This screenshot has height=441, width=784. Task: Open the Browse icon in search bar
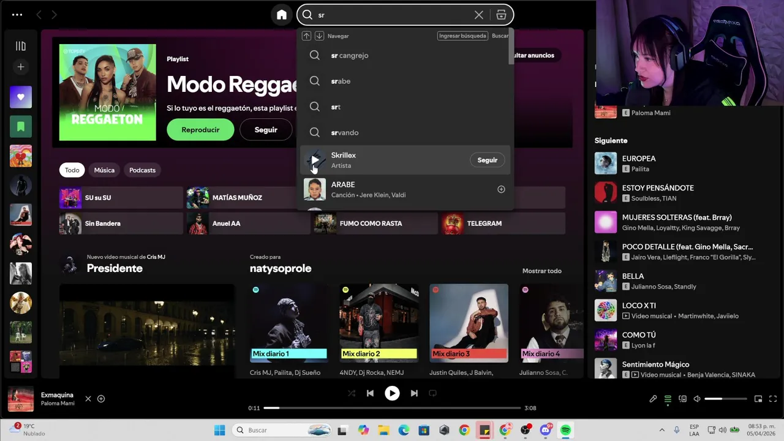point(501,15)
